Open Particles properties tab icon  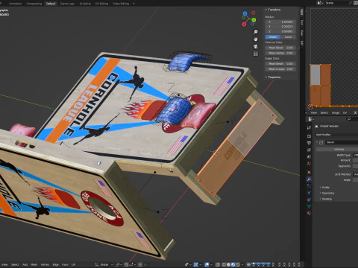click(309, 186)
